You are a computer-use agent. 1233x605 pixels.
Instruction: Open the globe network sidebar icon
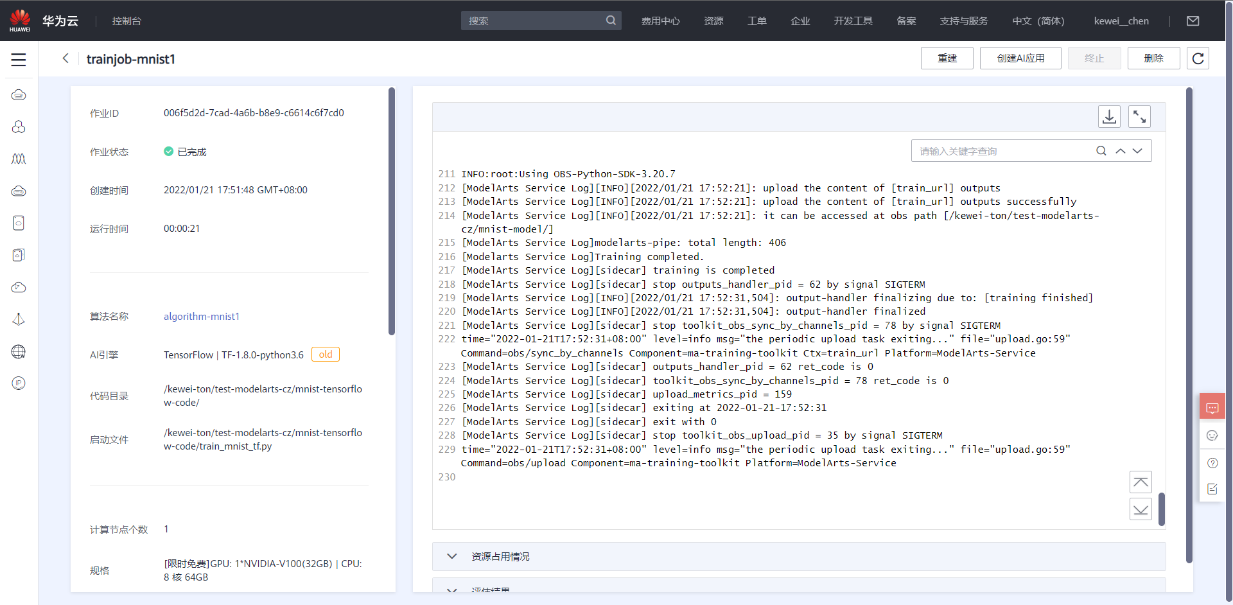coord(19,351)
